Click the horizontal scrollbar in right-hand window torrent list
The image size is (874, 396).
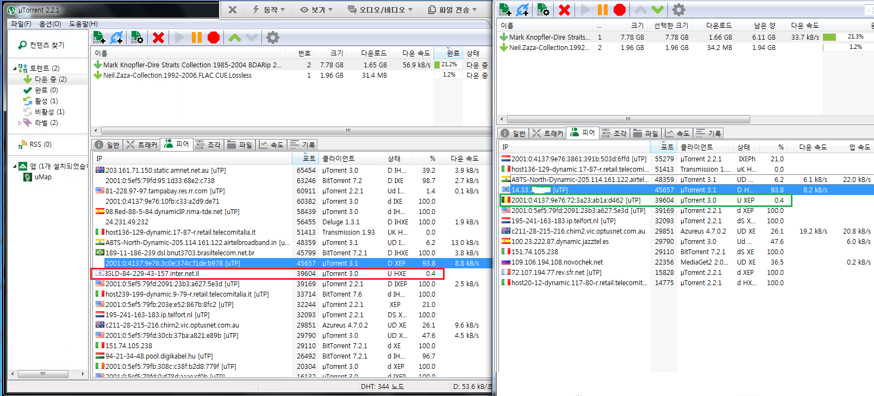tap(628, 119)
